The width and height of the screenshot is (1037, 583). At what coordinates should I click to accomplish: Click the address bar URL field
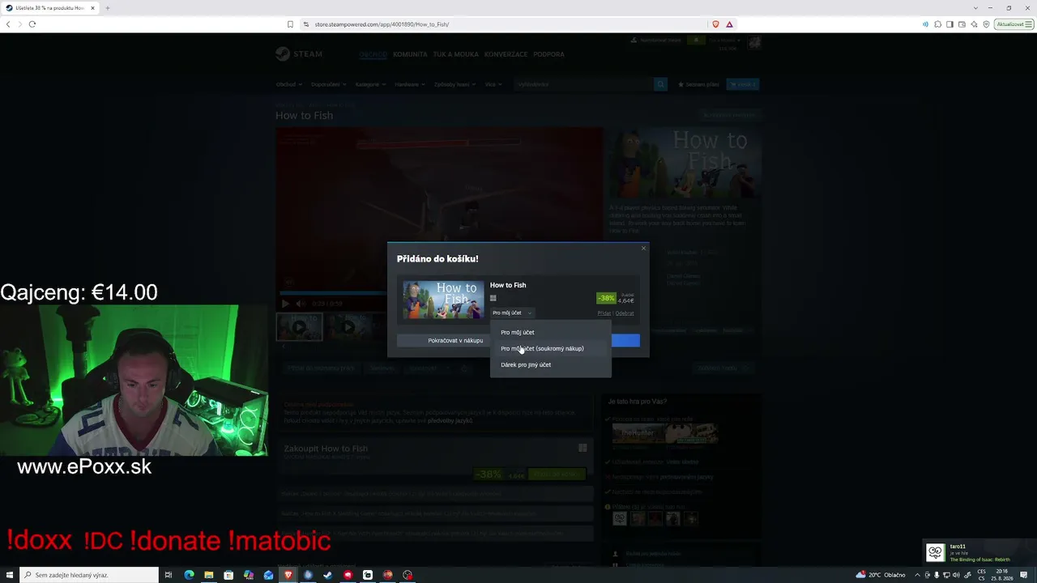502,24
